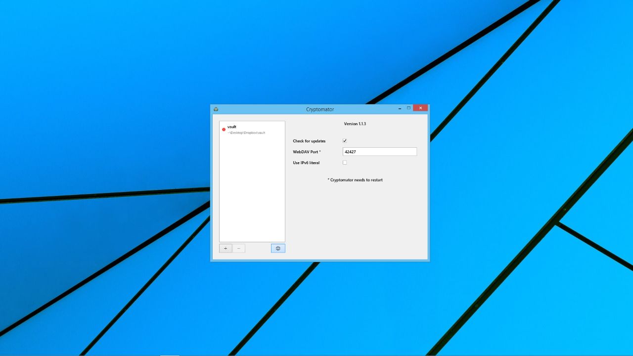The image size is (633, 356).
Task: Click the Check for updates label
Action: point(309,141)
